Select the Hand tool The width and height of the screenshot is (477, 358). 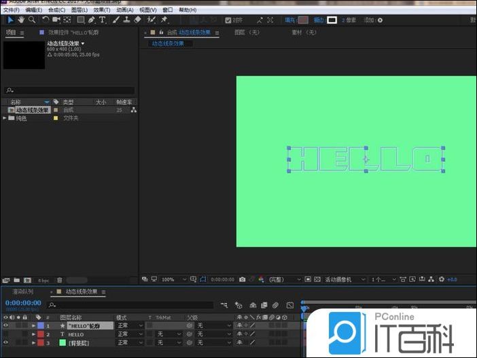click(x=20, y=20)
